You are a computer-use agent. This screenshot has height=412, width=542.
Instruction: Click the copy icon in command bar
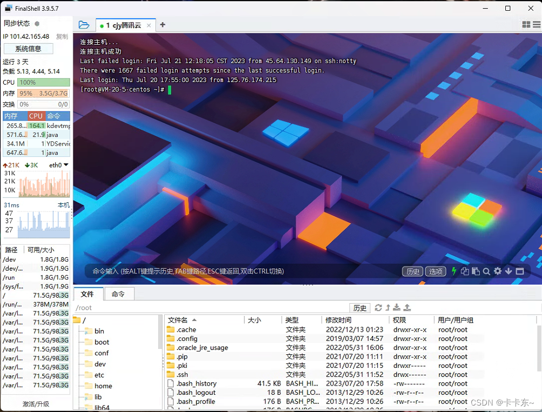pyautogui.click(x=465, y=271)
